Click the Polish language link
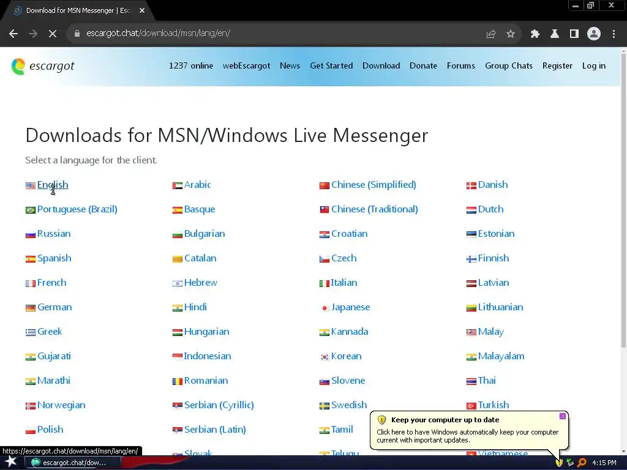 [x=50, y=429]
